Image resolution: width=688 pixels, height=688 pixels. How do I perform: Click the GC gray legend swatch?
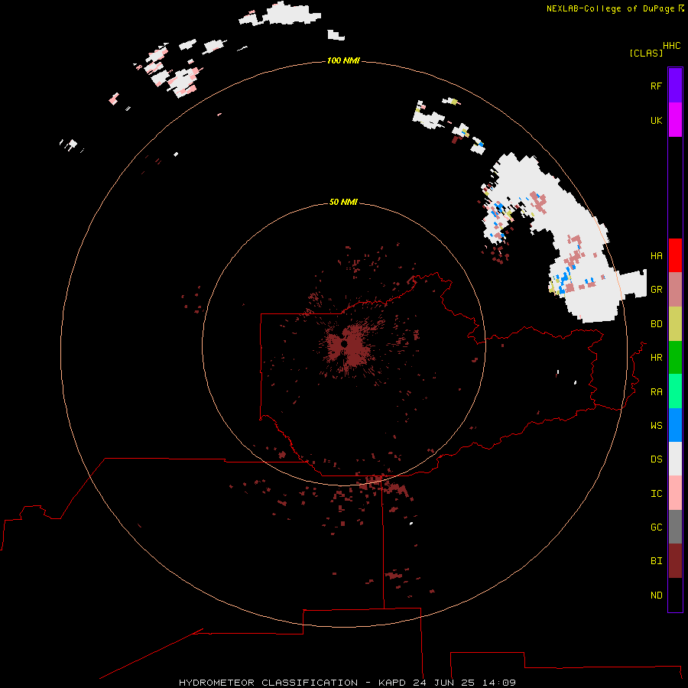(x=675, y=527)
